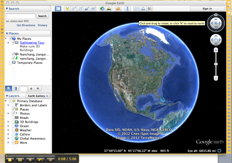Viewport: 232px width, 163px height.
Task: Uncheck the My Places checkbox
Action: click(10, 39)
